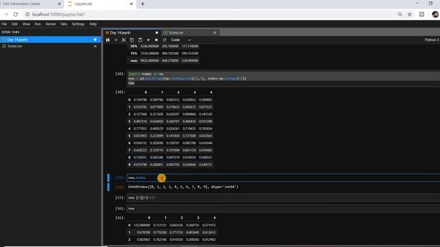The height and width of the screenshot is (247, 440).
Task: Restart the kernel with the circular arrow icon
Action: [x=164, y=40]
